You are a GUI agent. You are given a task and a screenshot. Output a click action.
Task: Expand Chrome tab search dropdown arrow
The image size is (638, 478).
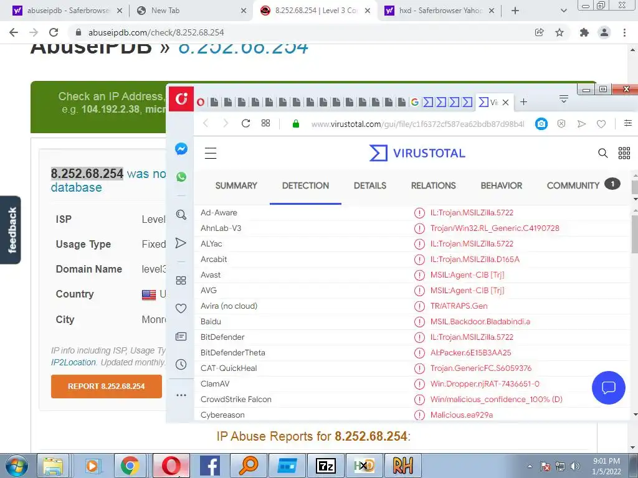563,11
